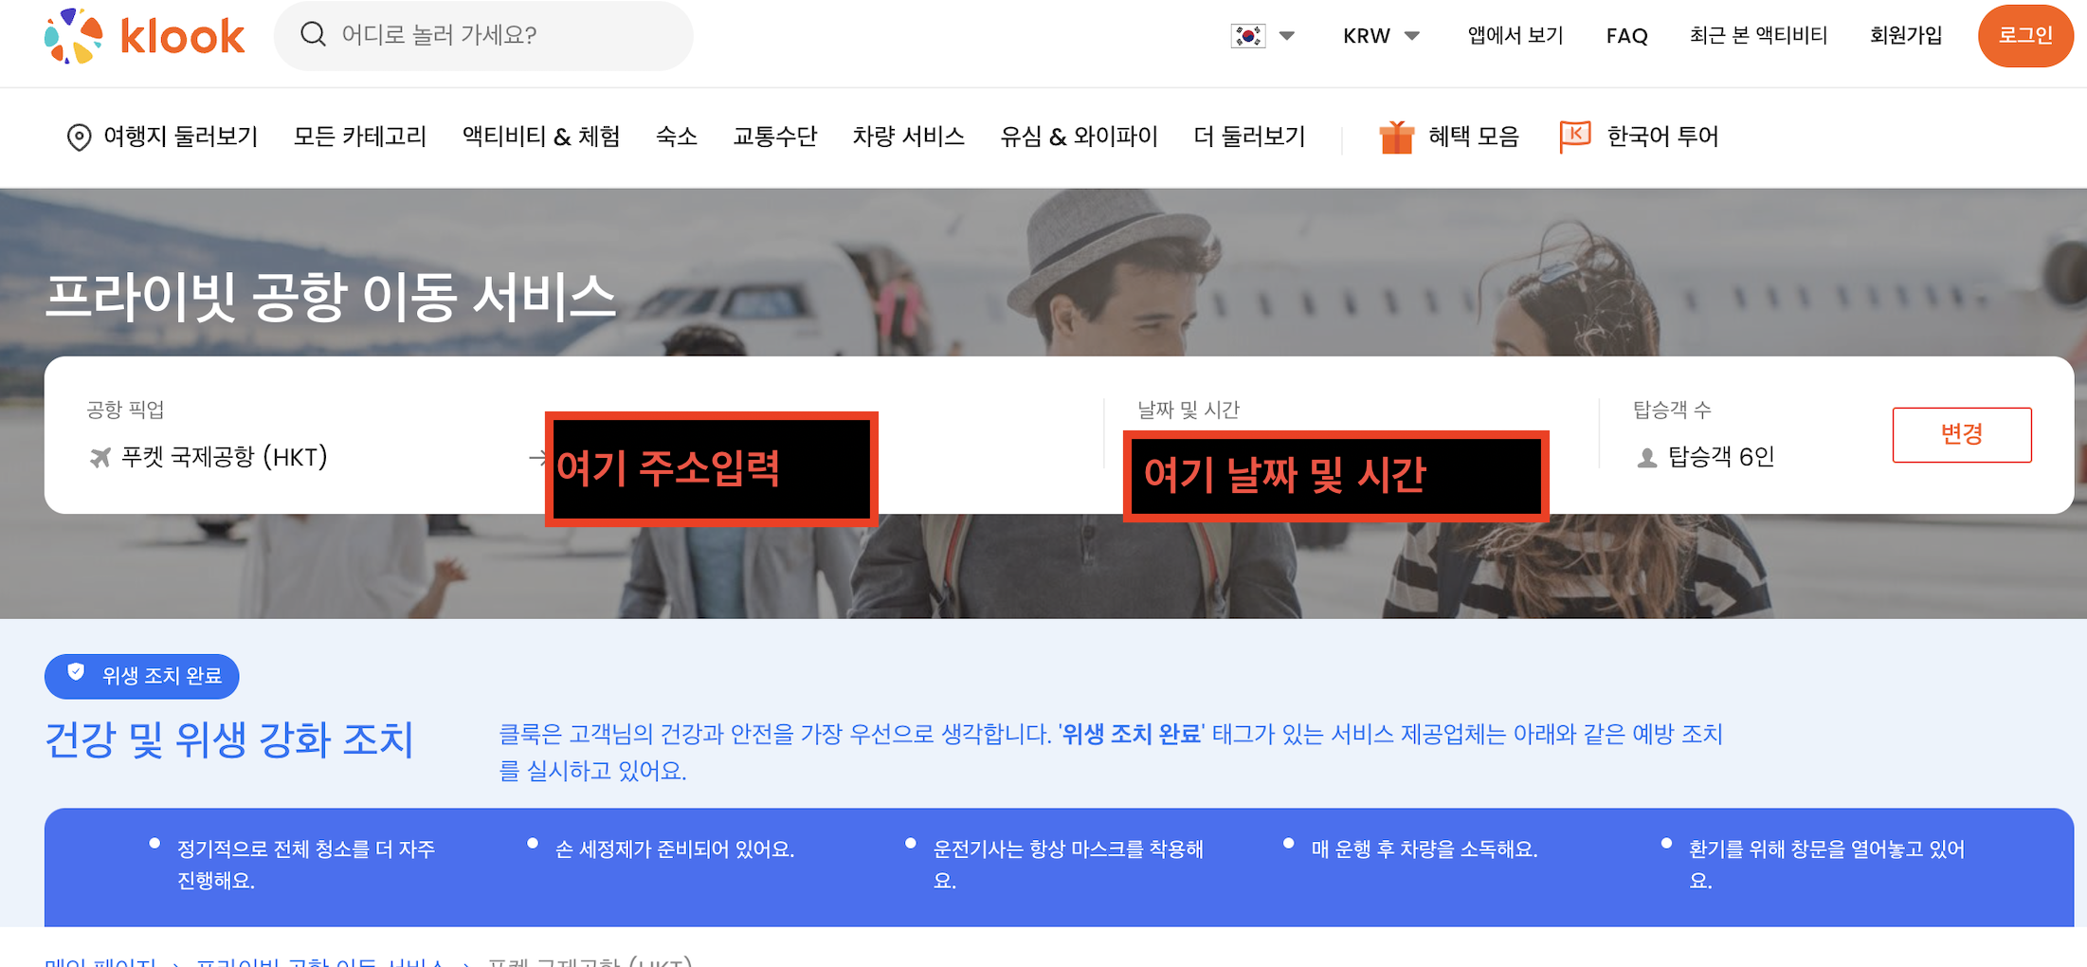Viewport: 2087px width, 967px height.
Task: Open the 교통수단 menu
Action: pos(775,137)
